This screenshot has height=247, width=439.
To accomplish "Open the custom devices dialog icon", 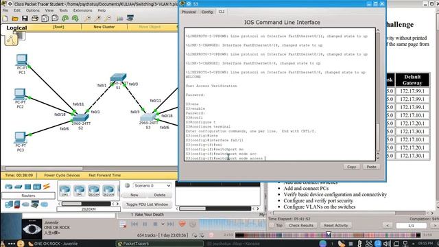I will [130, 19].
